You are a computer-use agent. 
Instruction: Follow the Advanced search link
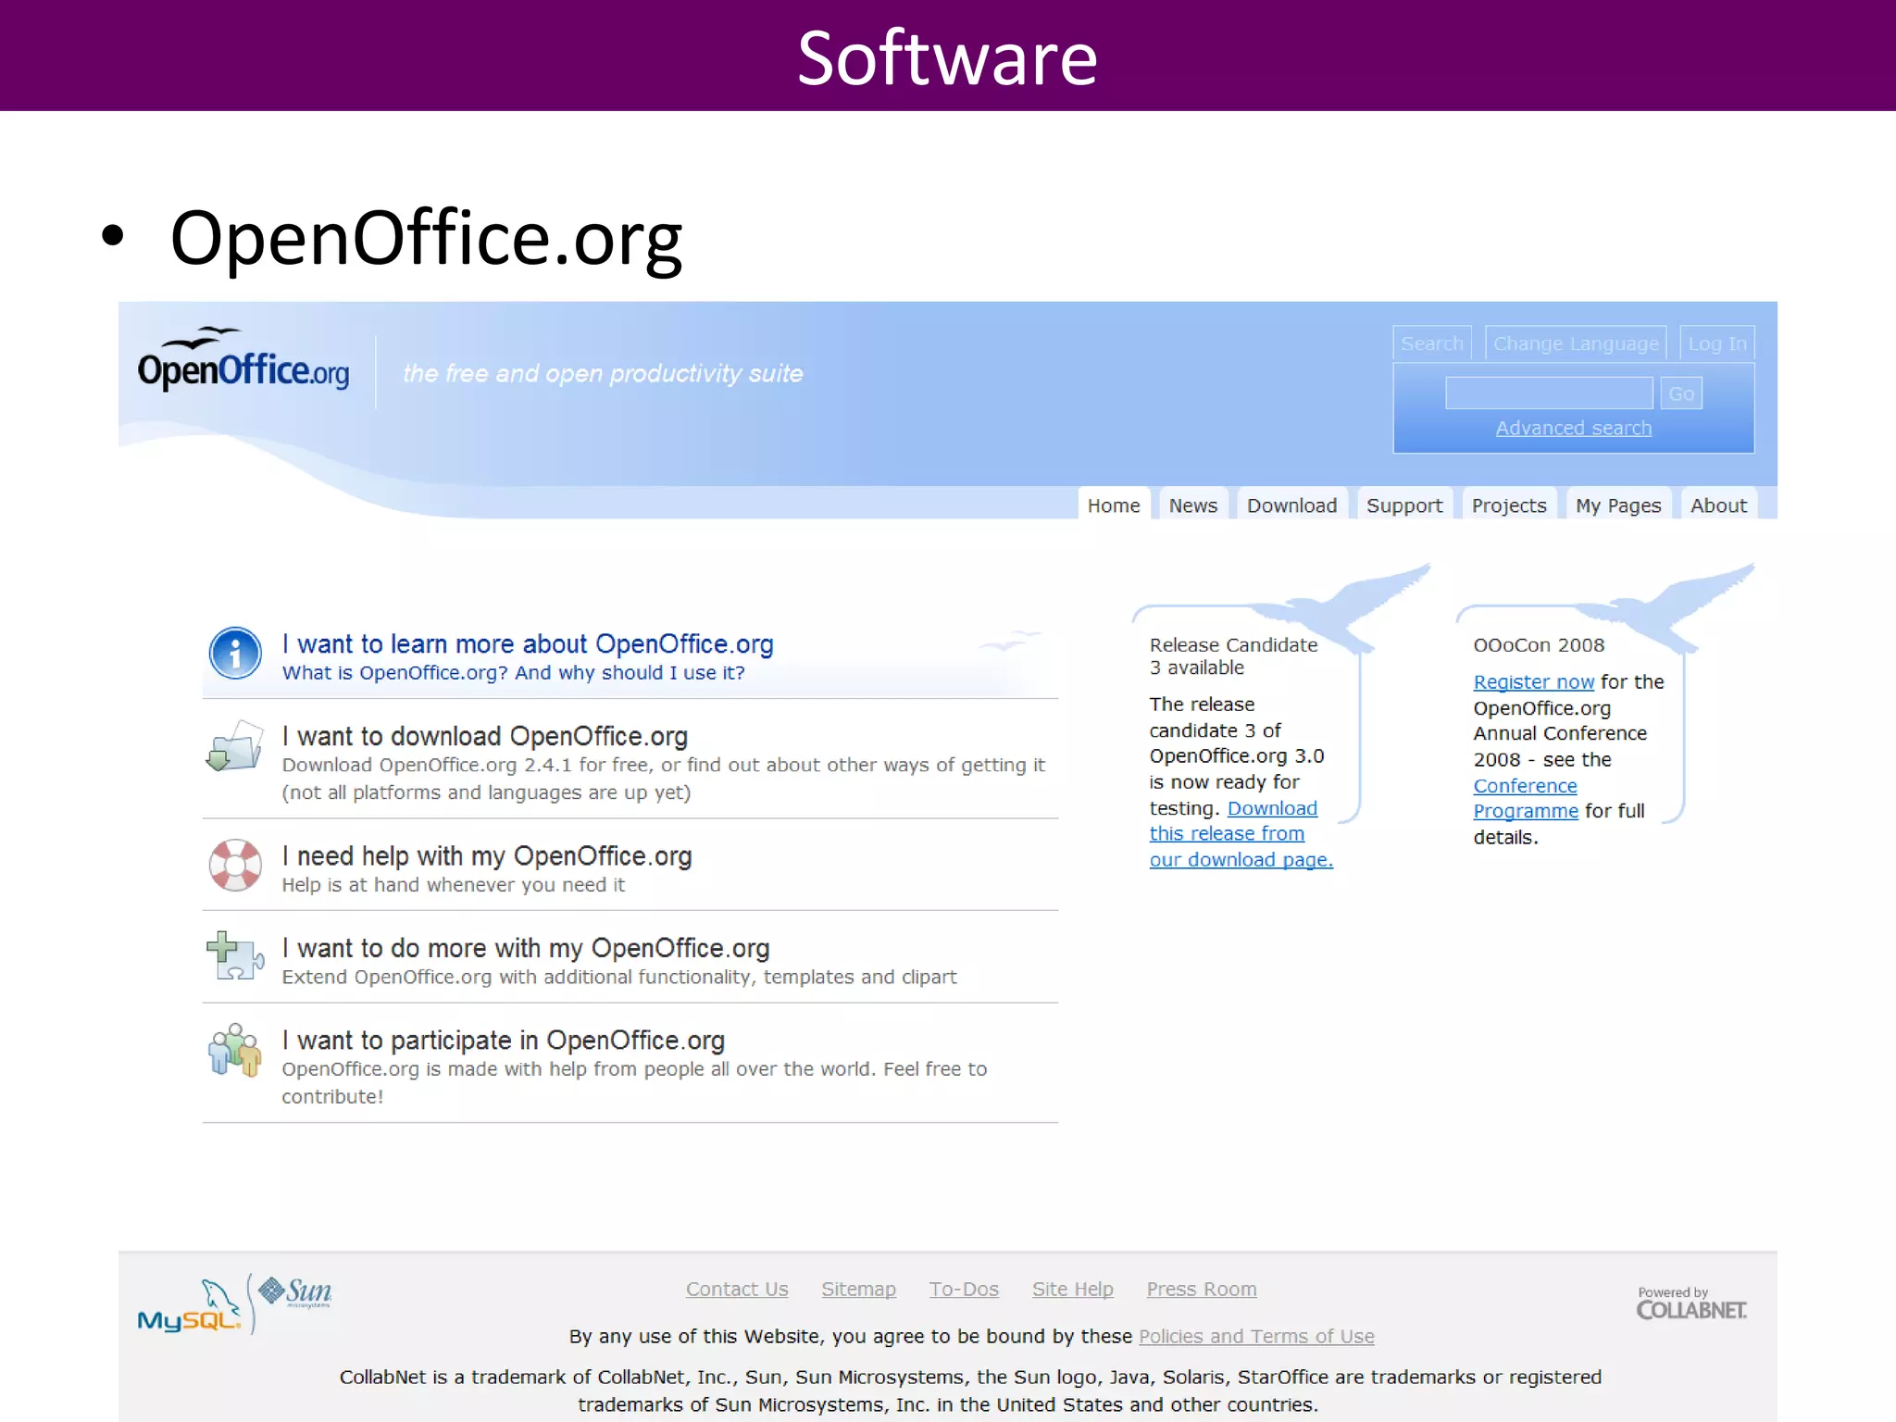pyautogui.click(x=1573, y=428)
